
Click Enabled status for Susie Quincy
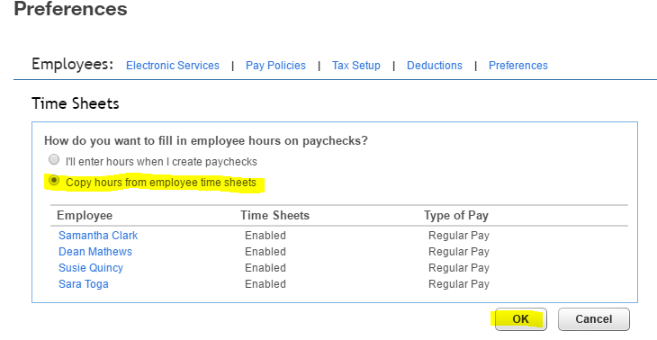pos(265,268)
